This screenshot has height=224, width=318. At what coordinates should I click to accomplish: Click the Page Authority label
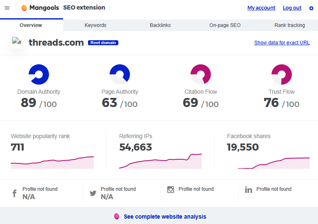click(x=120, y=92)
